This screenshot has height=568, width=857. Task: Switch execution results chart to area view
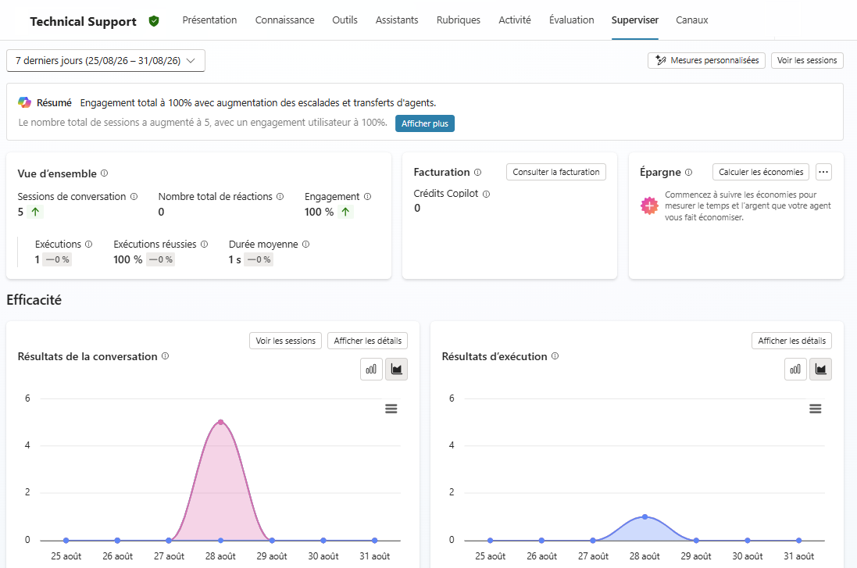tap(820, 369)
